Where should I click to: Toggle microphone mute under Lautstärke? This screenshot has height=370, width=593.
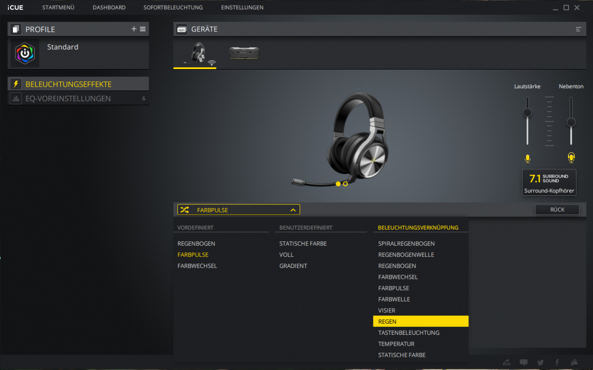pos(527,159)
